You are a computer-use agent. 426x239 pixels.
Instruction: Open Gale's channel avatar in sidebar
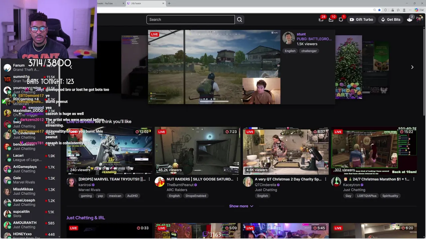point(7,180)
